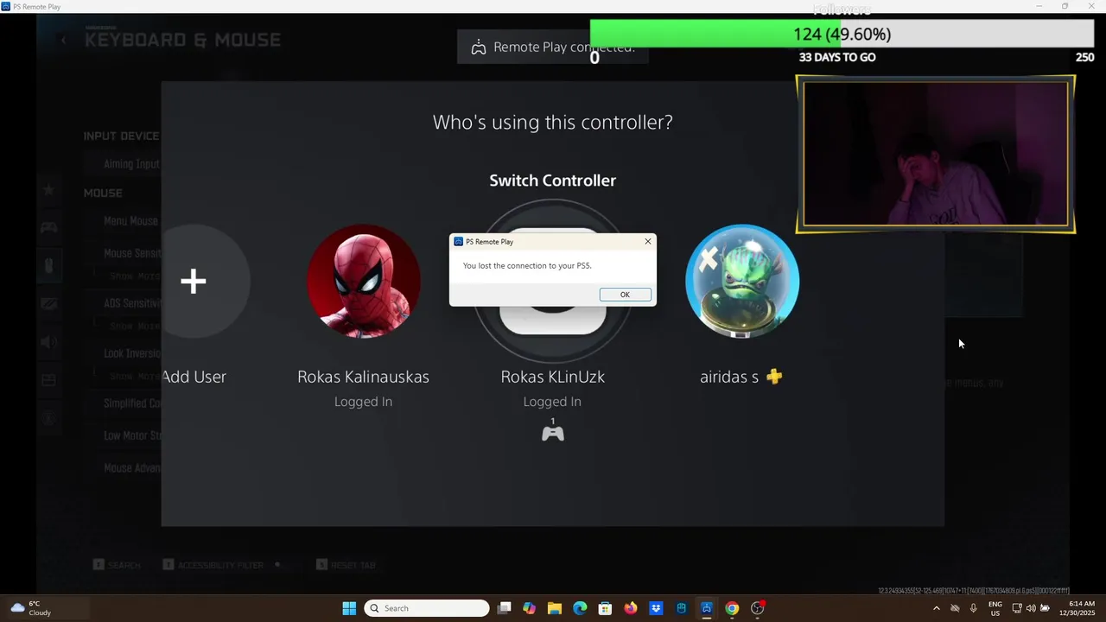Click the PS Plus icon beside airidas s
1106x622 pixels.
pyautogui.click(x=774, y=377)
